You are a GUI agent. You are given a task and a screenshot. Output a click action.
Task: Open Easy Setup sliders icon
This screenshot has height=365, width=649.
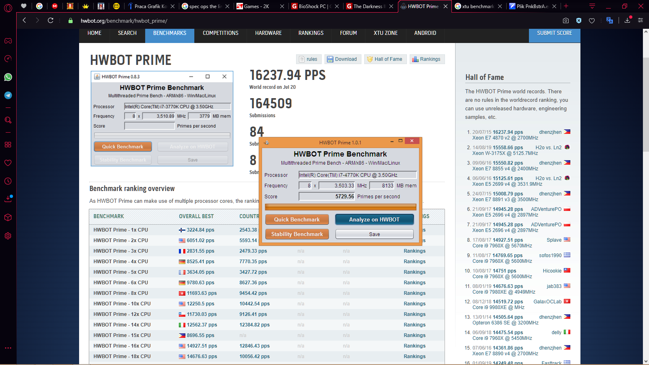pos(640,20)
